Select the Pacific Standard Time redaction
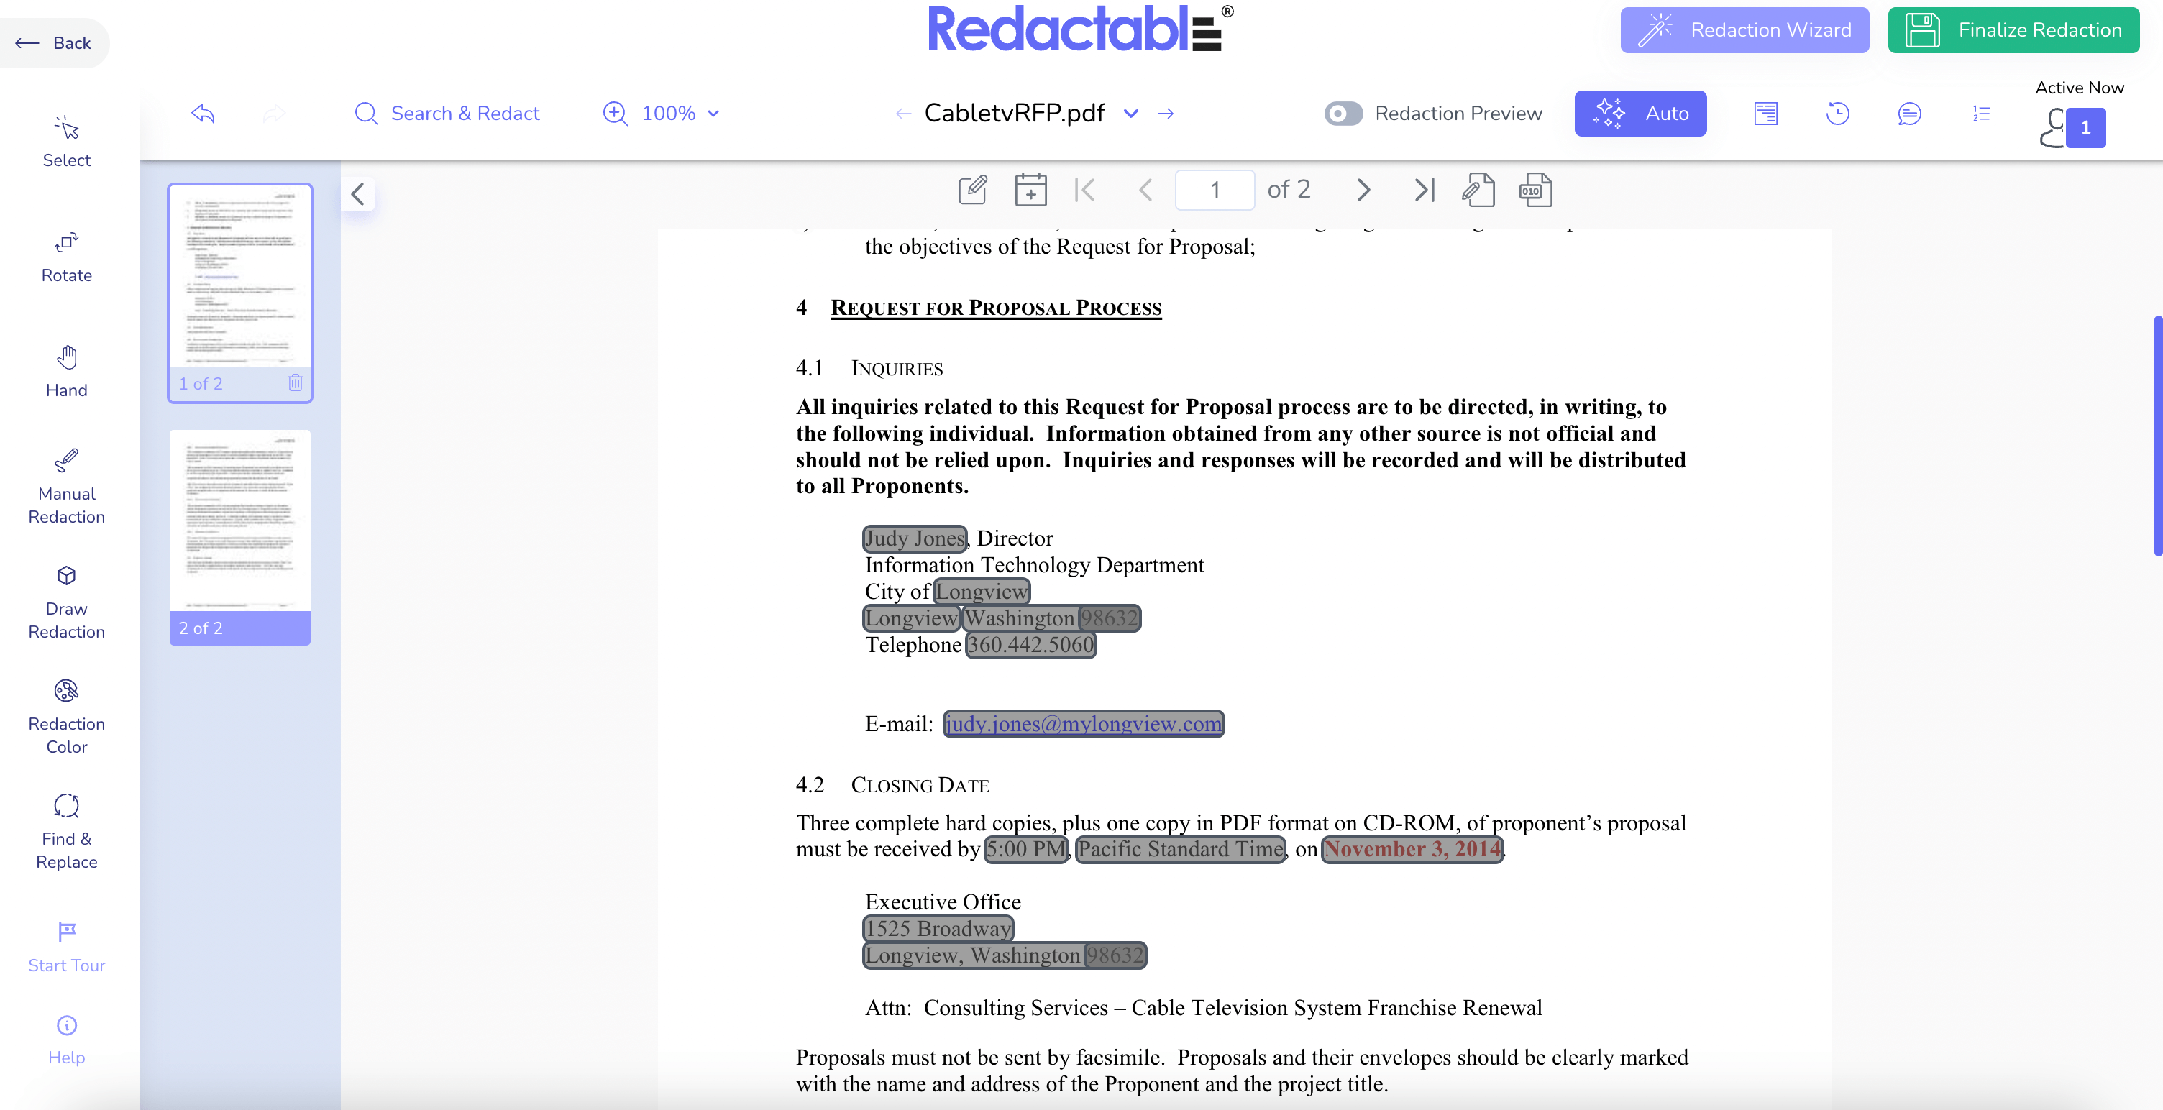This screenshot has height=1110, width=2163. click(x=1180, y=849)
